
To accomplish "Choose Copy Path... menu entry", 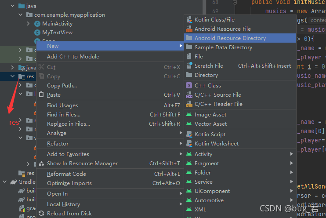I will (x=110, y=86).
